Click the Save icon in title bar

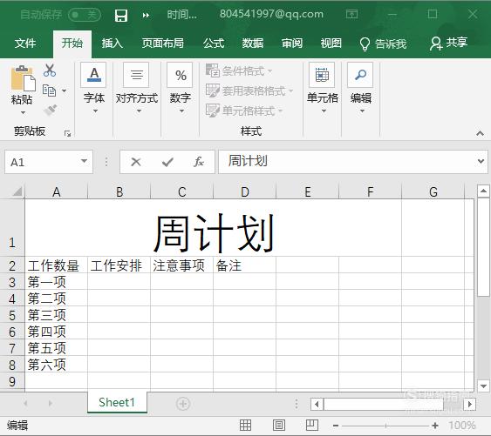[x=121, y=15]
